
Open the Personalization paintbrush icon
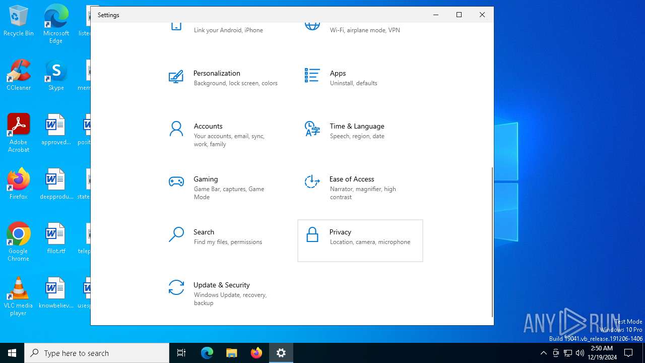point(176,77)
